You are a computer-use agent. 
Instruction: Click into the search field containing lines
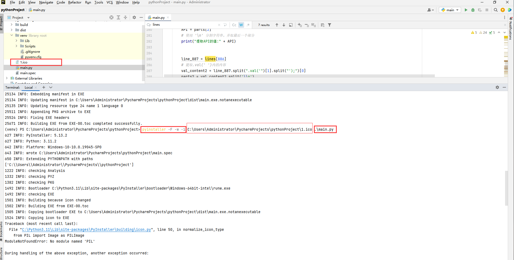pos(183,25)
